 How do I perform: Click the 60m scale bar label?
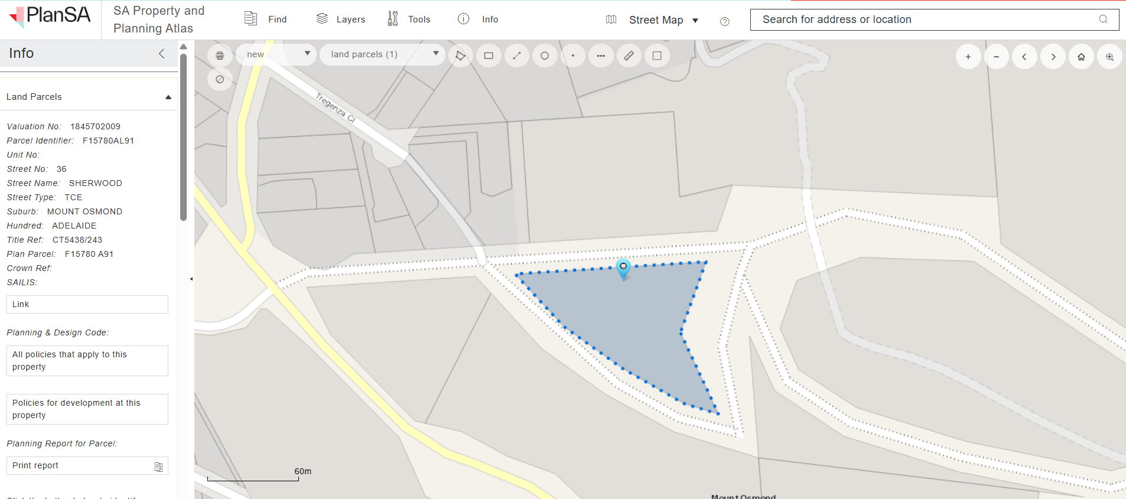point(302,471)
